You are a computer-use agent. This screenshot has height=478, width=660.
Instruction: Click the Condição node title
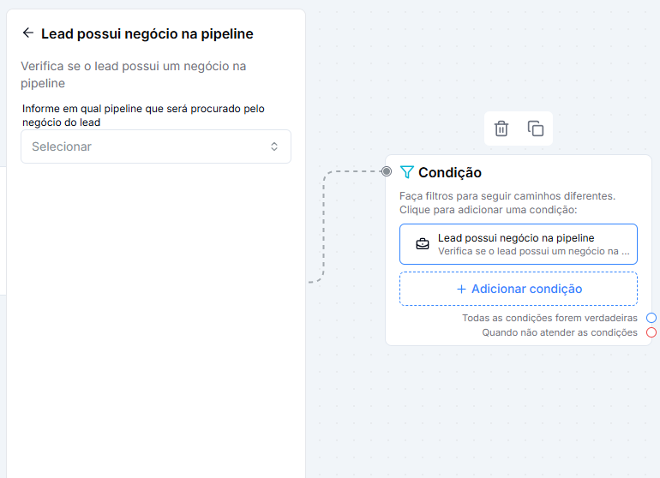[449, 172]
